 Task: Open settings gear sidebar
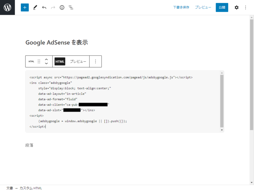click(236, 7)
